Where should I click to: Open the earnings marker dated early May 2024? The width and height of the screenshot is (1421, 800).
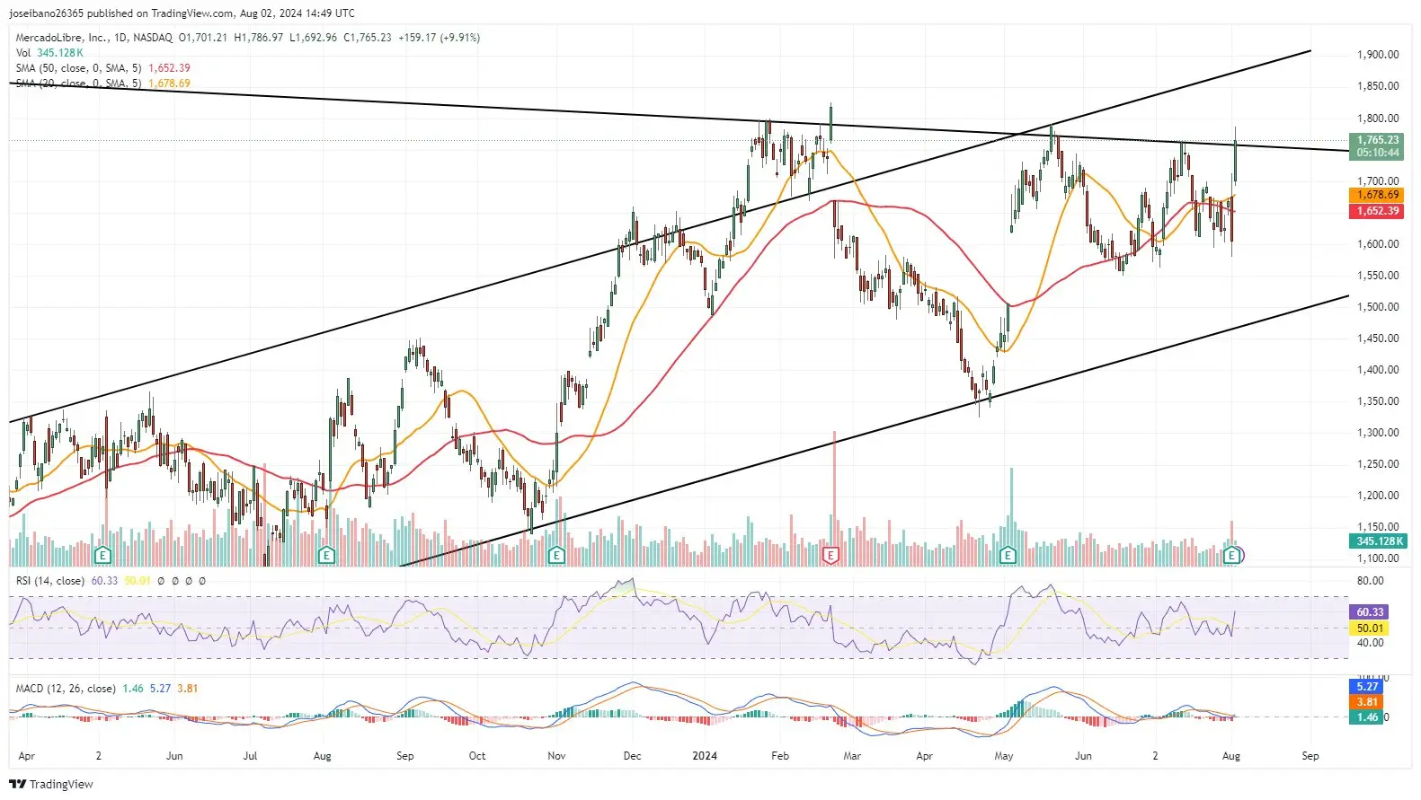pos(1008,556)
